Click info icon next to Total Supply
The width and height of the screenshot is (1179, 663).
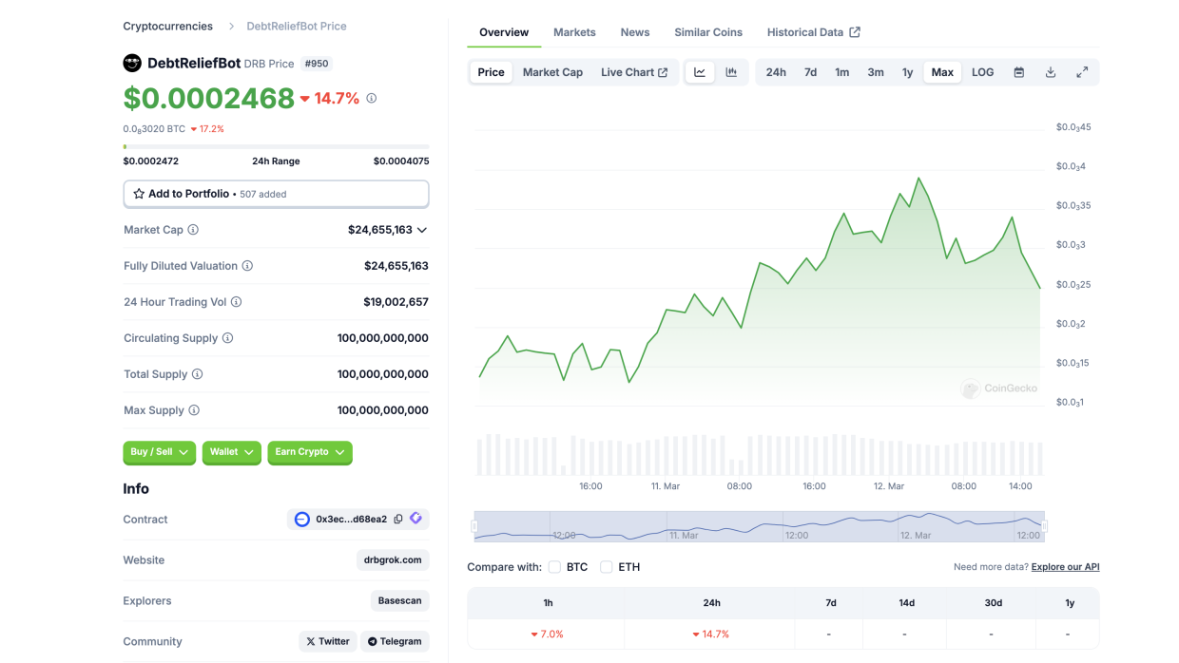coord(197,374)
